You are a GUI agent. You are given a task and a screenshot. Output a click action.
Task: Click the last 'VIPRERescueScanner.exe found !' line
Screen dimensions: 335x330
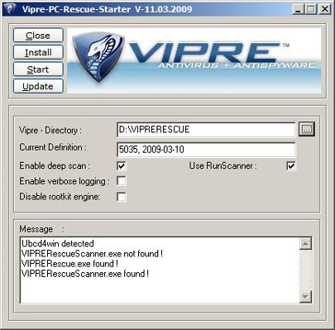[x=85, y=274]
